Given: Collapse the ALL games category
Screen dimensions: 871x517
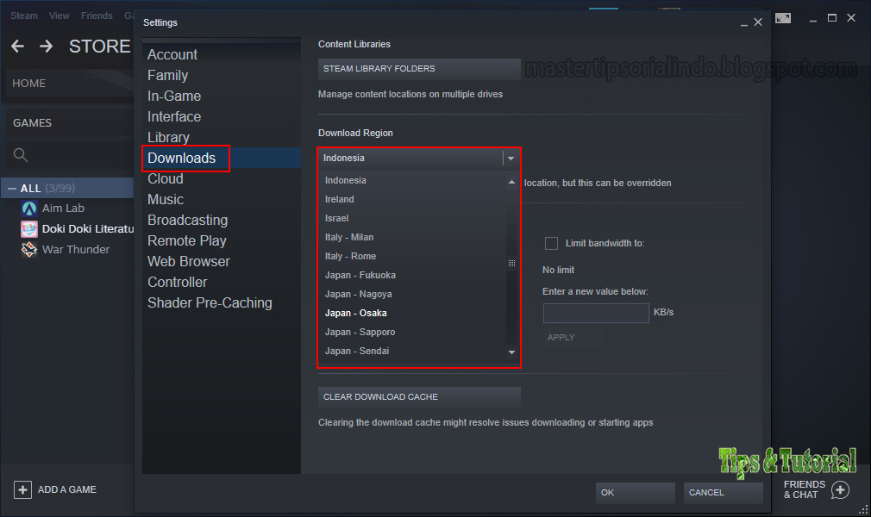Looking at the screenshot, I should 12,188.
